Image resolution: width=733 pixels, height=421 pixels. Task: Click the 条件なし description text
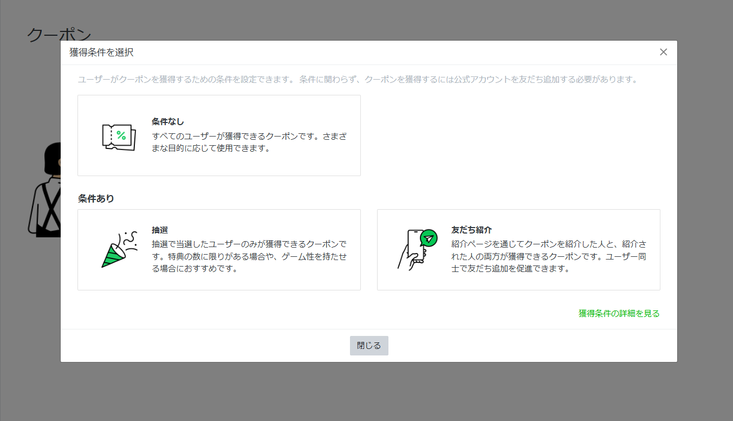coord(249,143)
